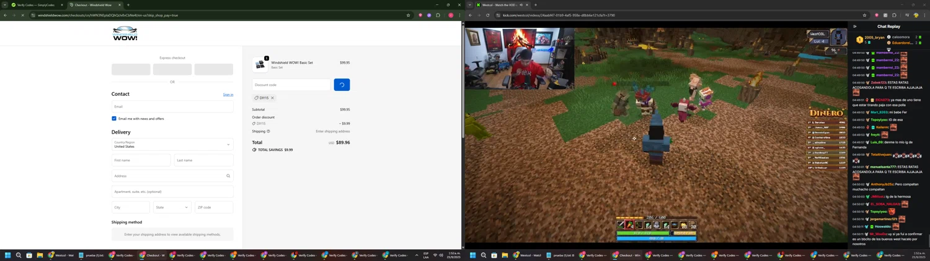Click top gifter 2005_bryan in chat
This screenshot has width=930, height=261.
(874, 38)
